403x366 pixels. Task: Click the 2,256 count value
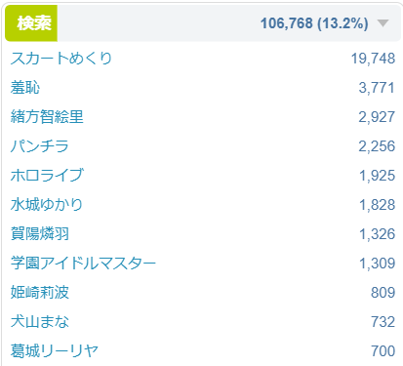(x=377, y=146)
